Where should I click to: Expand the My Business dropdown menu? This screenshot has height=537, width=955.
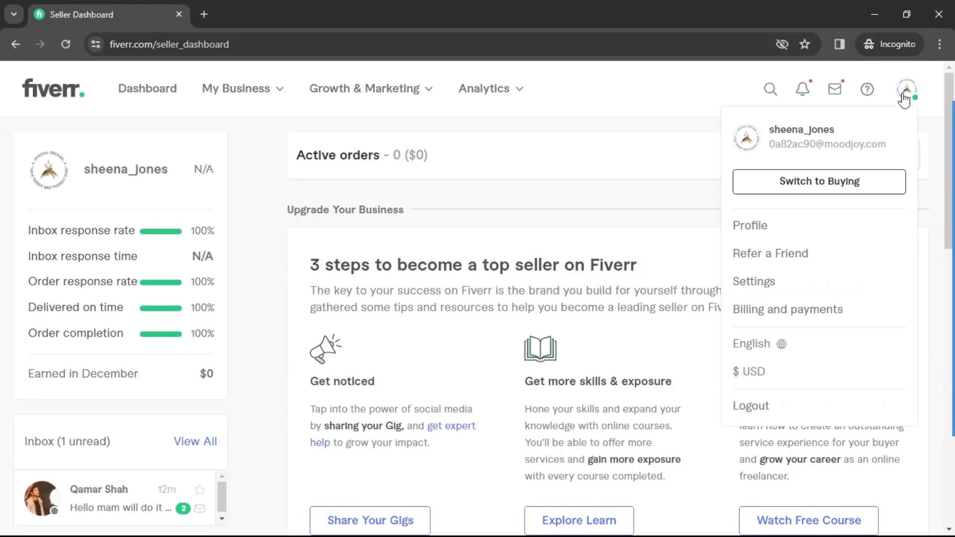(243, 88)
